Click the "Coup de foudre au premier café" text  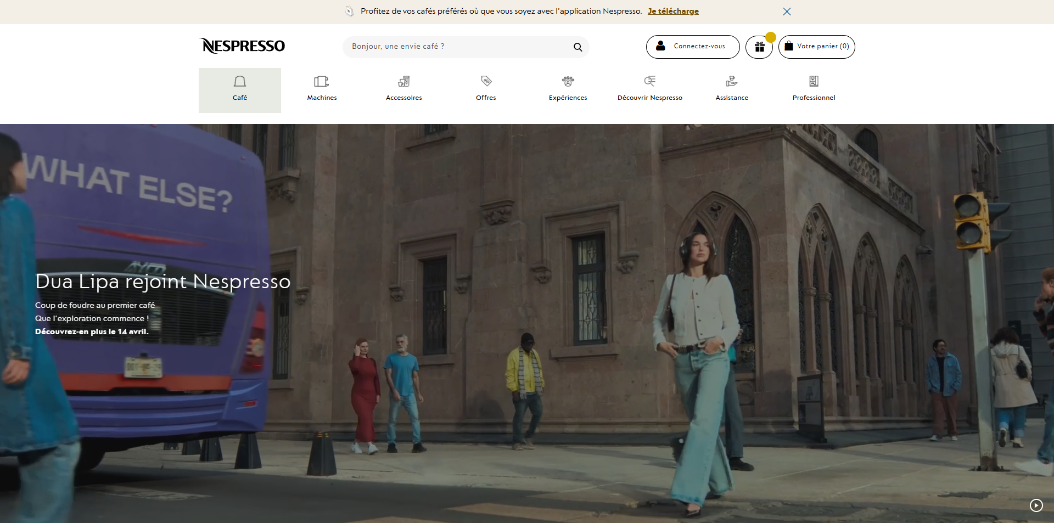[x=95, y=305]
